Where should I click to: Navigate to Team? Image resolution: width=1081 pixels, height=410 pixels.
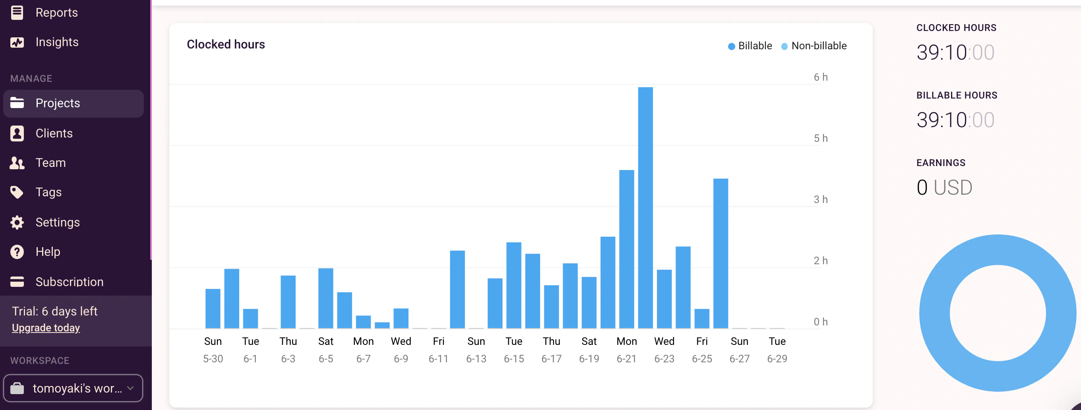click(x=51, y=163)
